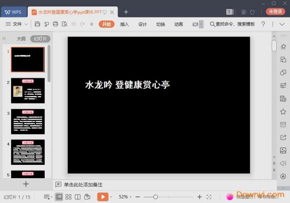
Task: Click the round icon at the sidebar bottom
Action: point(283,176)
